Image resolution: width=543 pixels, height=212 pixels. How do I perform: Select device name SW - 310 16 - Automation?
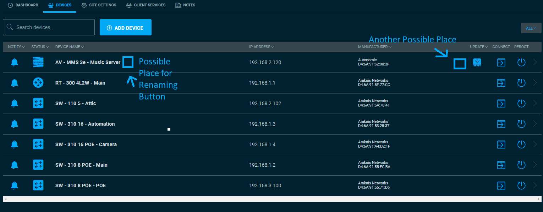(x=85, y=124)
